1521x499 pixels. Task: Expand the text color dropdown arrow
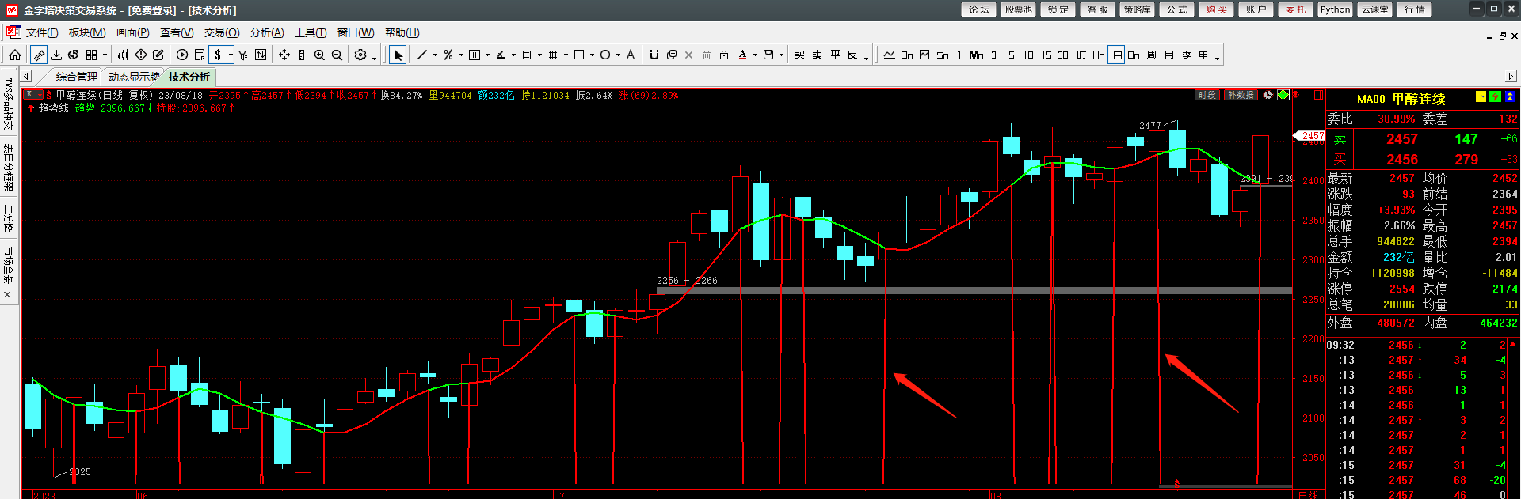(755, 55)
